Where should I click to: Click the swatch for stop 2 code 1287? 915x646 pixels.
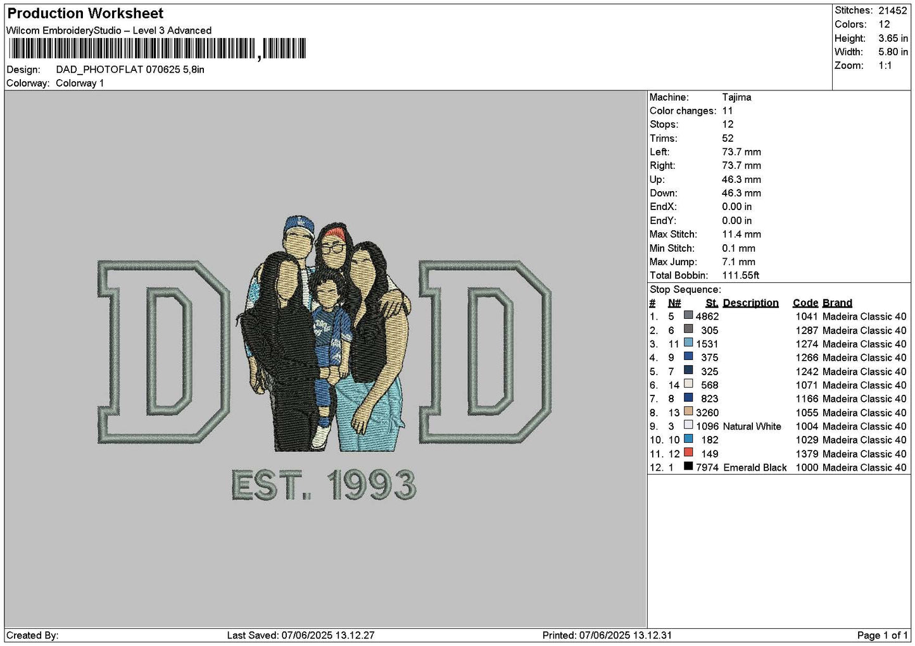[688, 330]
